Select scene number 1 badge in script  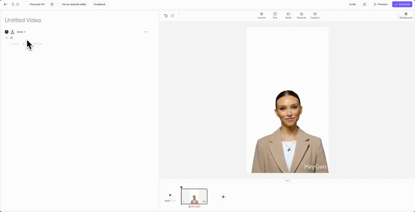[x=6, y=32]
